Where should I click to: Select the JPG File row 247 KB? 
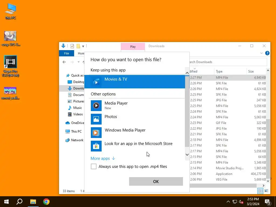coord(228,100)
